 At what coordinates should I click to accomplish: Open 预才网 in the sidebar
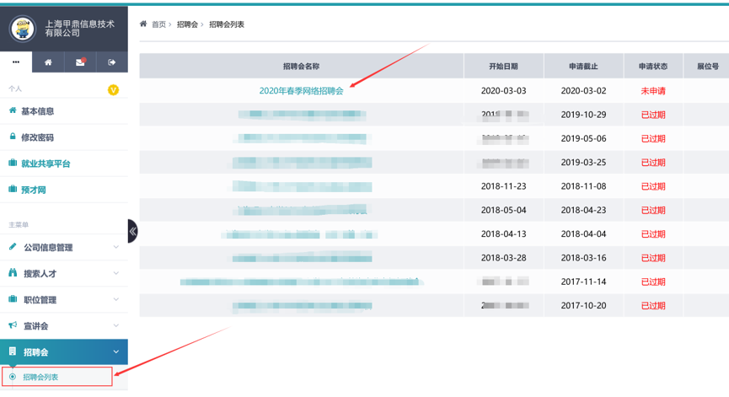pyautogui.click(x=34, y=190)
